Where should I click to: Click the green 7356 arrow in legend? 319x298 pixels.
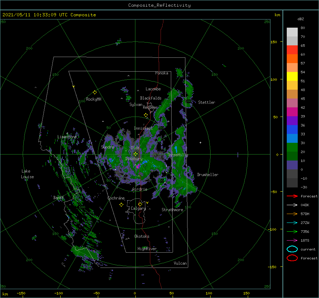coord(292,231)
